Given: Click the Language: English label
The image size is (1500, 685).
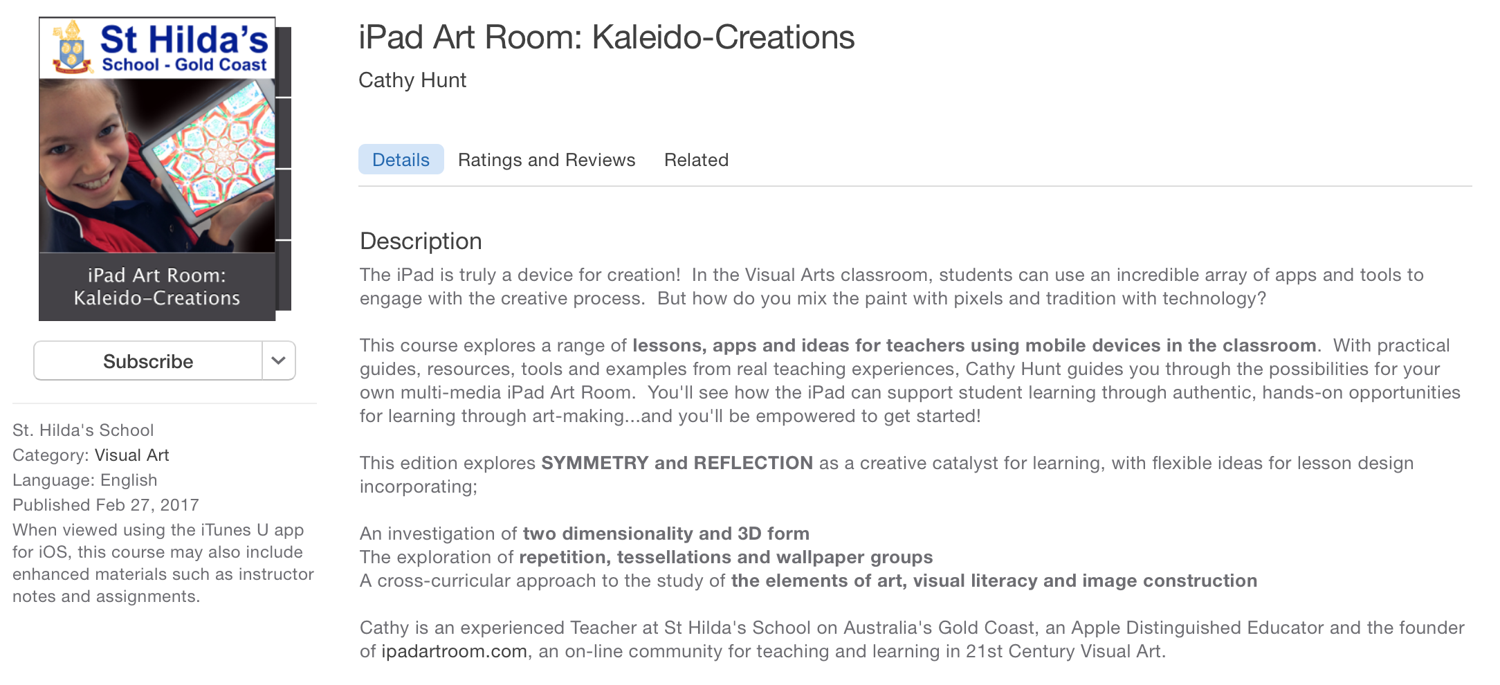Looking at the screenshot, I should click(x=85, y=480).
